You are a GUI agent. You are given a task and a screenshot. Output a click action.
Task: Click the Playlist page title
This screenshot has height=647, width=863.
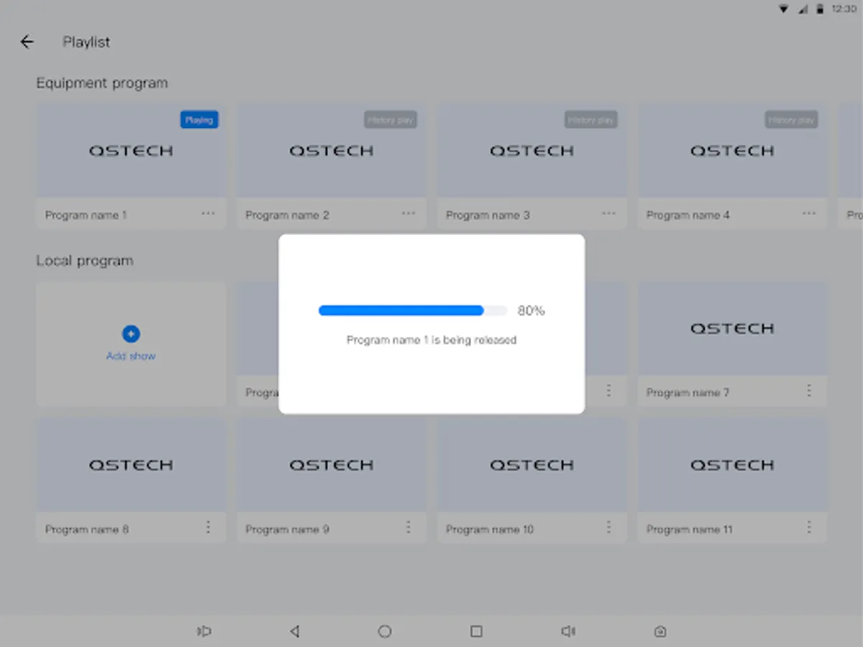click(86, 42)
